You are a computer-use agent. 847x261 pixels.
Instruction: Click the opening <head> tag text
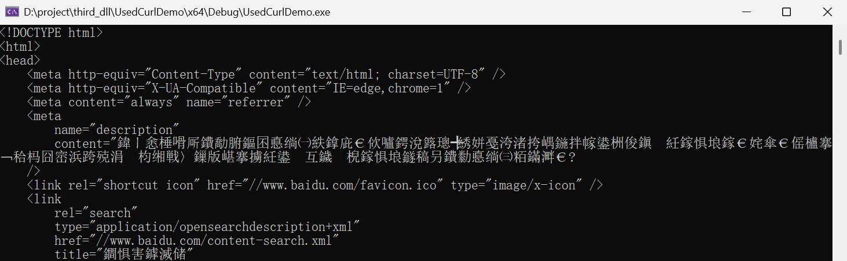(x=20, y=61)
